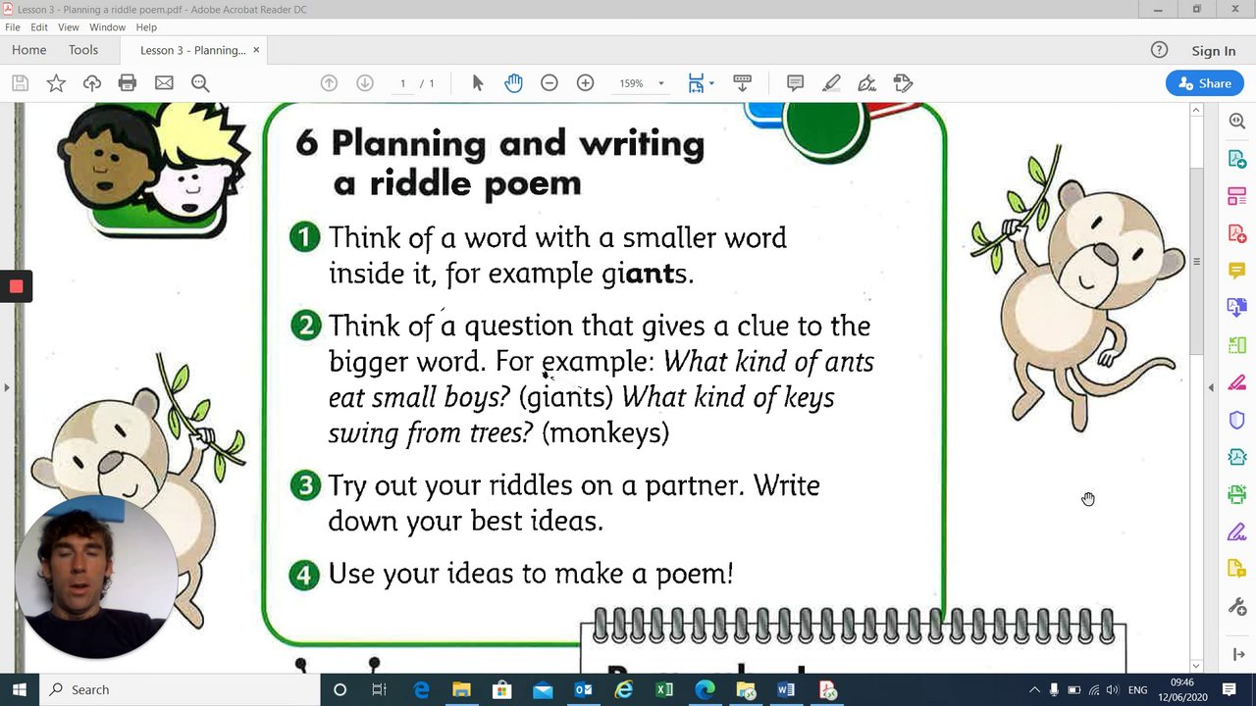Image resolution: width=1256 pixels, height=706 pixels.
Task: Expand the left navigation pane triangle
Action: [x=6, y=387]
